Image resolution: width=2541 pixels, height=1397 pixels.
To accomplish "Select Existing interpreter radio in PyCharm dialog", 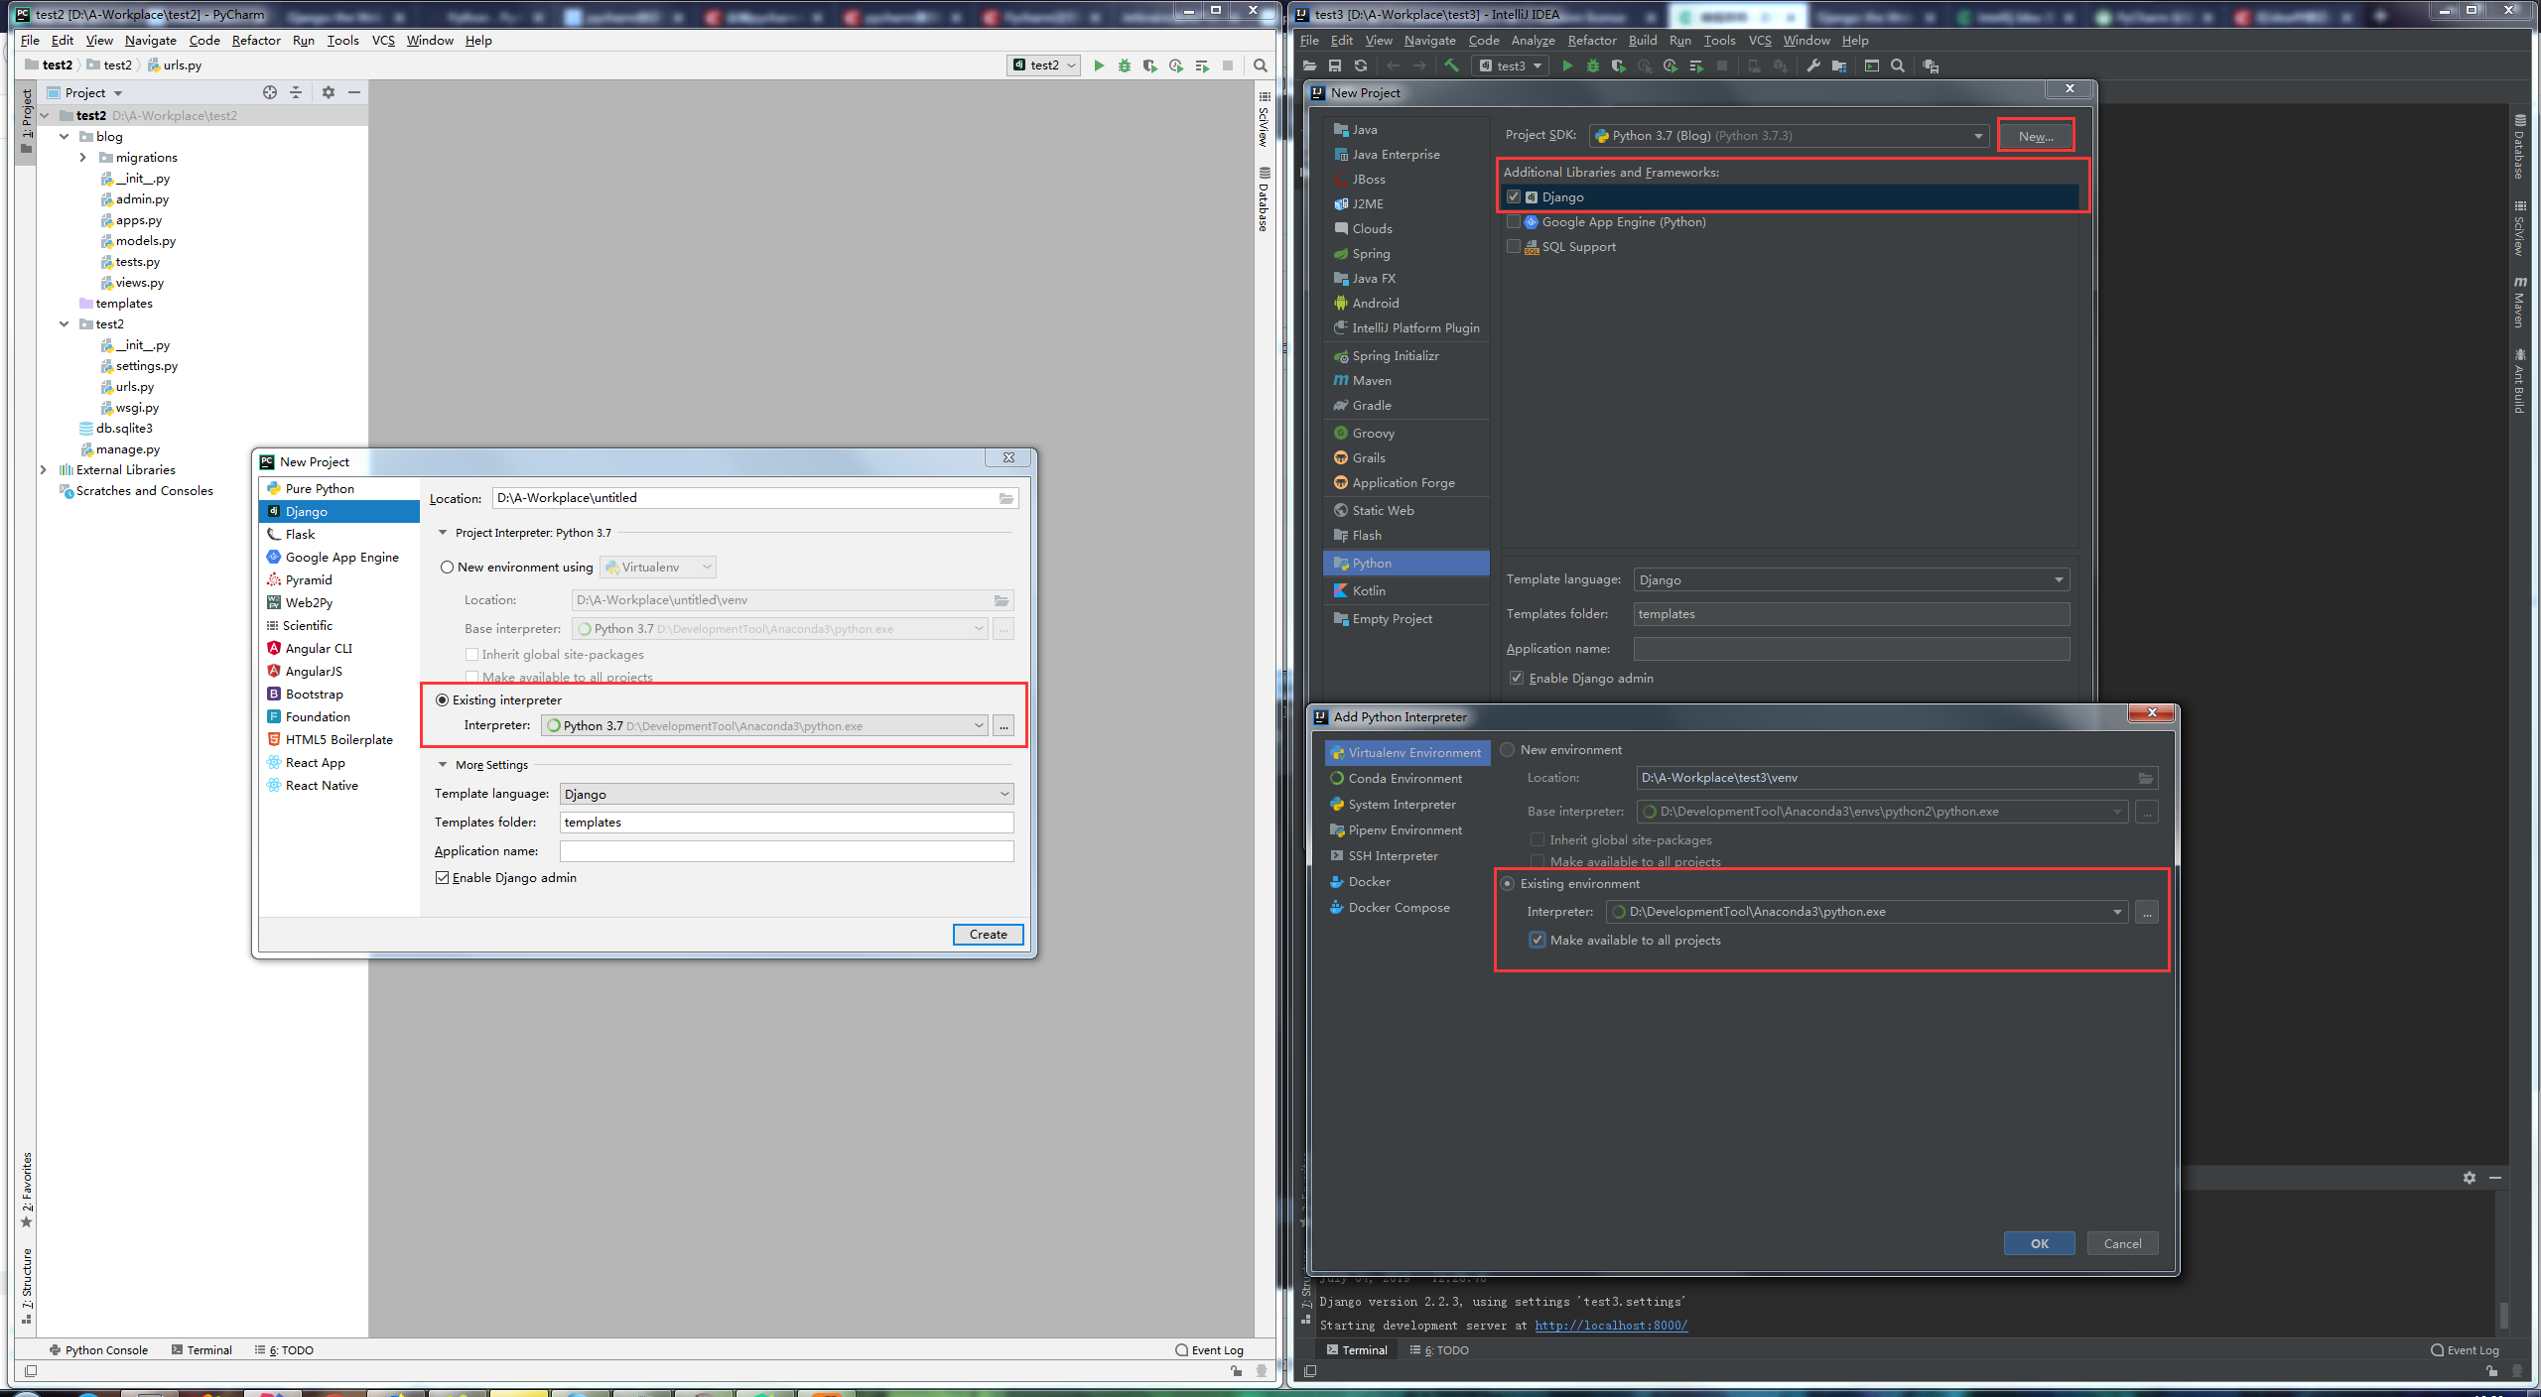I will 443,700.
